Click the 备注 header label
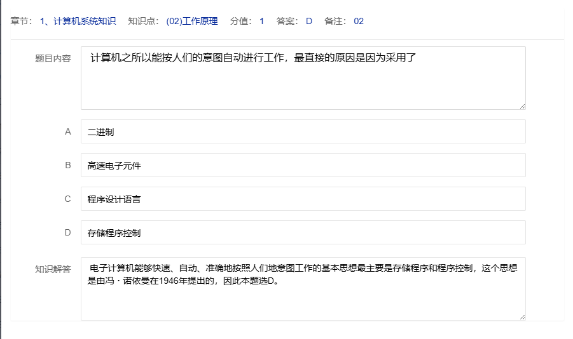Screen dimensions: 573x339 (x=335, y=21)
